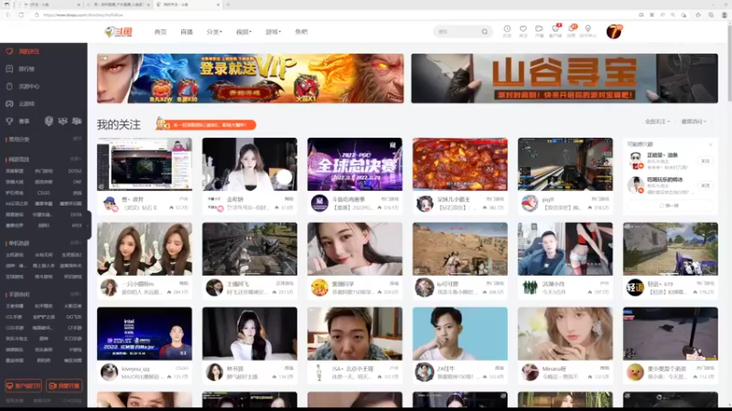Viewport: 732px width, 411px height.
Task: Click the browser refresh icon
Action: pyautogui.click(x=21, y=15)
